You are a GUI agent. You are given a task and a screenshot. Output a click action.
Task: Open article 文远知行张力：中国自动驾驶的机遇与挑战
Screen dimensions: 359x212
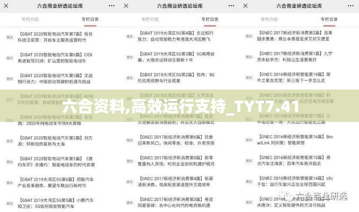[55, 78]
